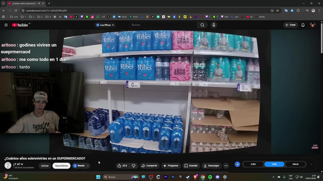Bookmark this page with the star icon
Viewport: 323px width, 181px height.
pos(278,11)
